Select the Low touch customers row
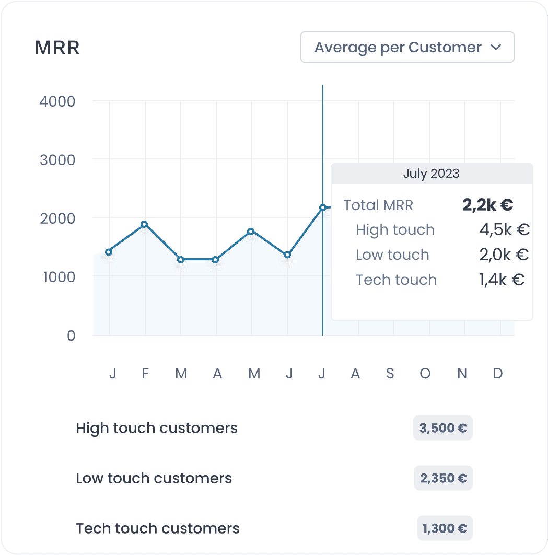This screenshot has width=548, height=555. (154, 478)
